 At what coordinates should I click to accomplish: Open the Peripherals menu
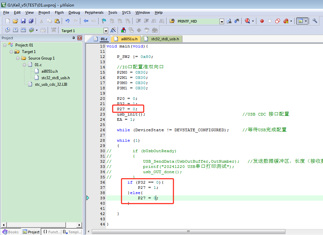94,12
